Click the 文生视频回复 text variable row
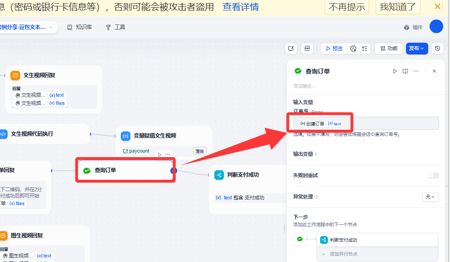The height and width of the screenshot is (262, 450). (40, 95)
